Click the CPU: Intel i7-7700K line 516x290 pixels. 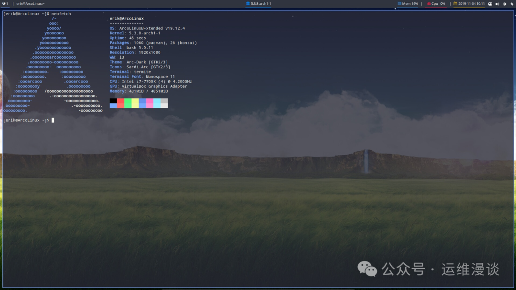tap(150, 82)
